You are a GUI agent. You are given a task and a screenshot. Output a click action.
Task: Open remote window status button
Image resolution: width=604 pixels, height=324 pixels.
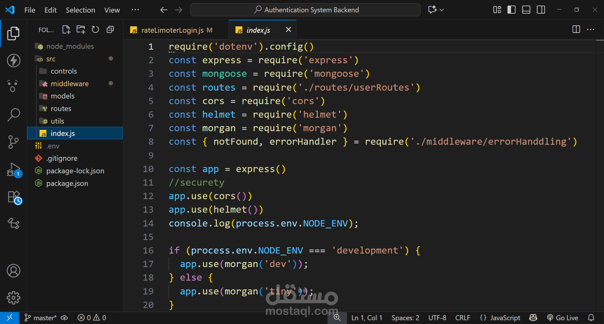pyautogui.click(x=9, y=318)
